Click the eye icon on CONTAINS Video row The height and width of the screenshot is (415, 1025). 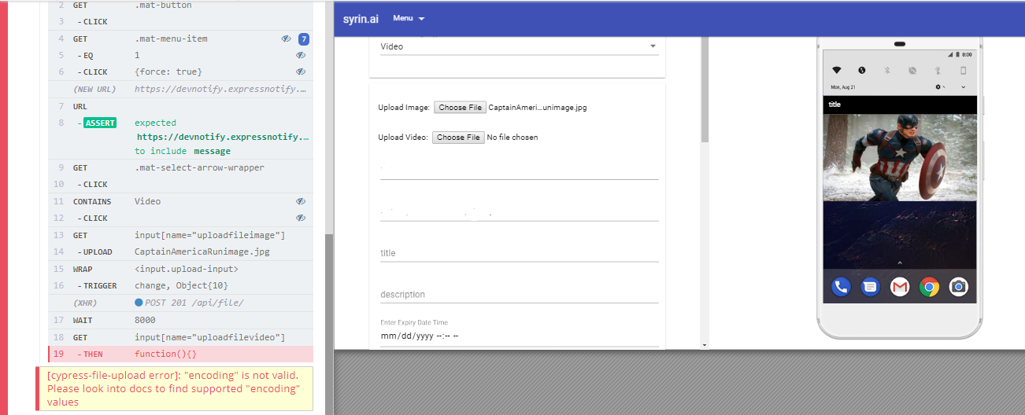pos(301,201)
